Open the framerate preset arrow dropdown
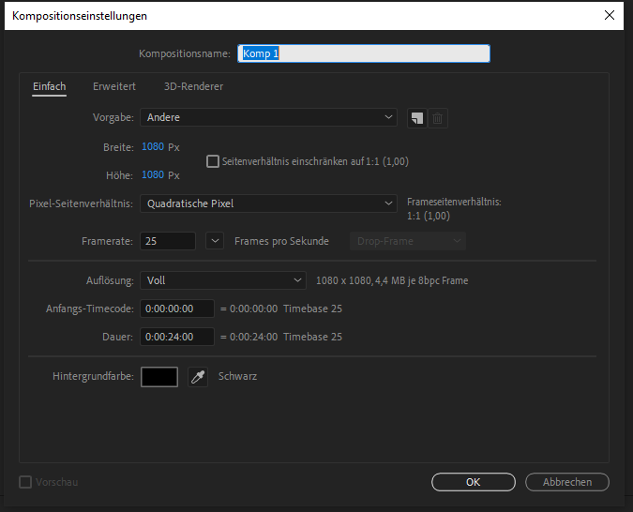Screen dimensions: 633x512 click(215, 241)
